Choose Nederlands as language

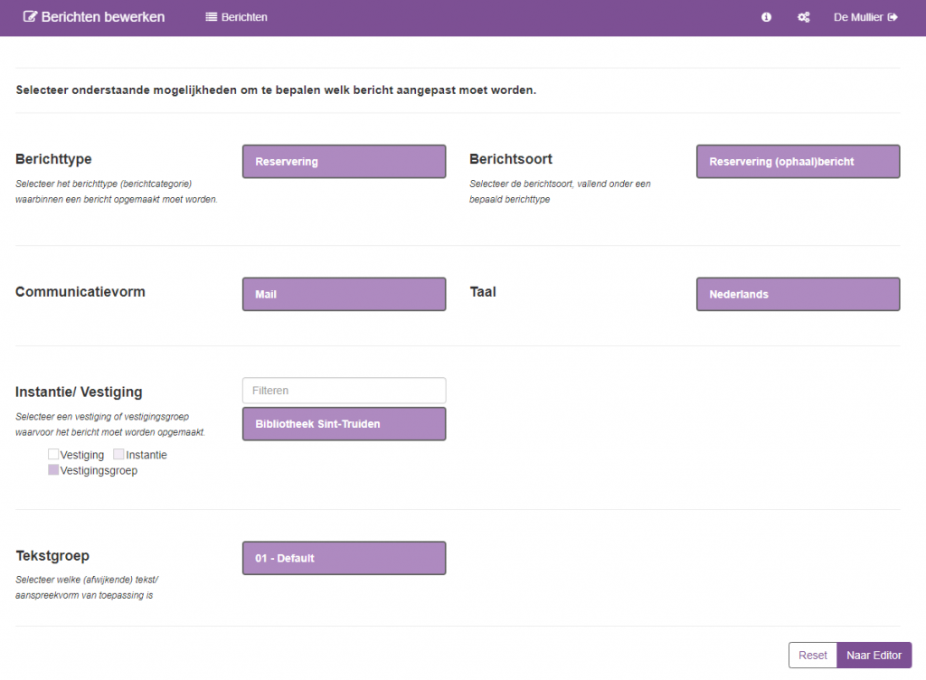tap(798, 295)
